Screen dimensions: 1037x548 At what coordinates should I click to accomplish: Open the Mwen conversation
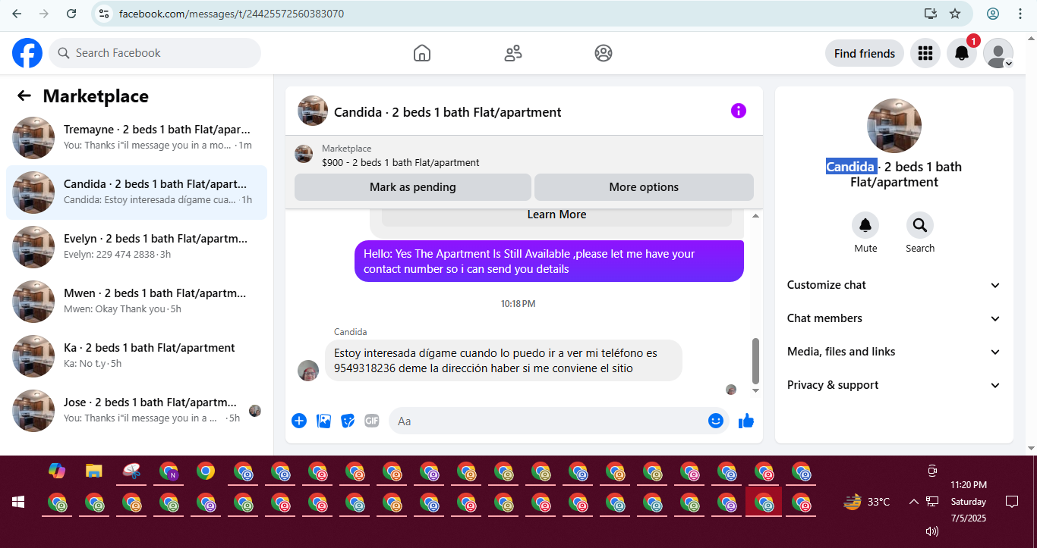pyautogui.click(x=137, y=302)
